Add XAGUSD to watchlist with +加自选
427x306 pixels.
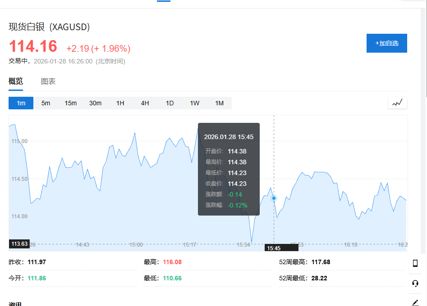(386, 43)
